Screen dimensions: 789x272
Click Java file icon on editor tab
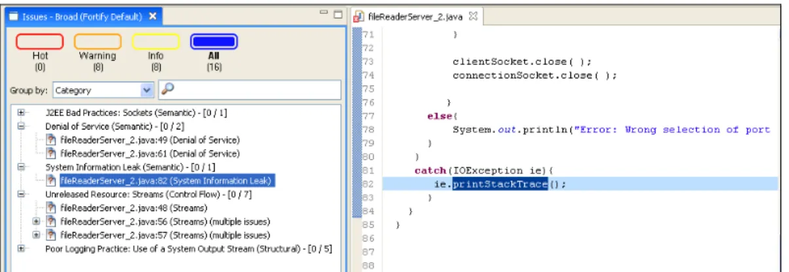click(360, 17)
